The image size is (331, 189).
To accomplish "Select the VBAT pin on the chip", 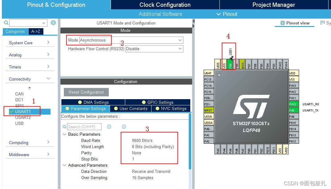I will 209,73.
